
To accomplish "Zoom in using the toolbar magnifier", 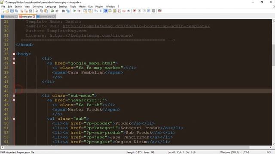I will coord(74,11).
